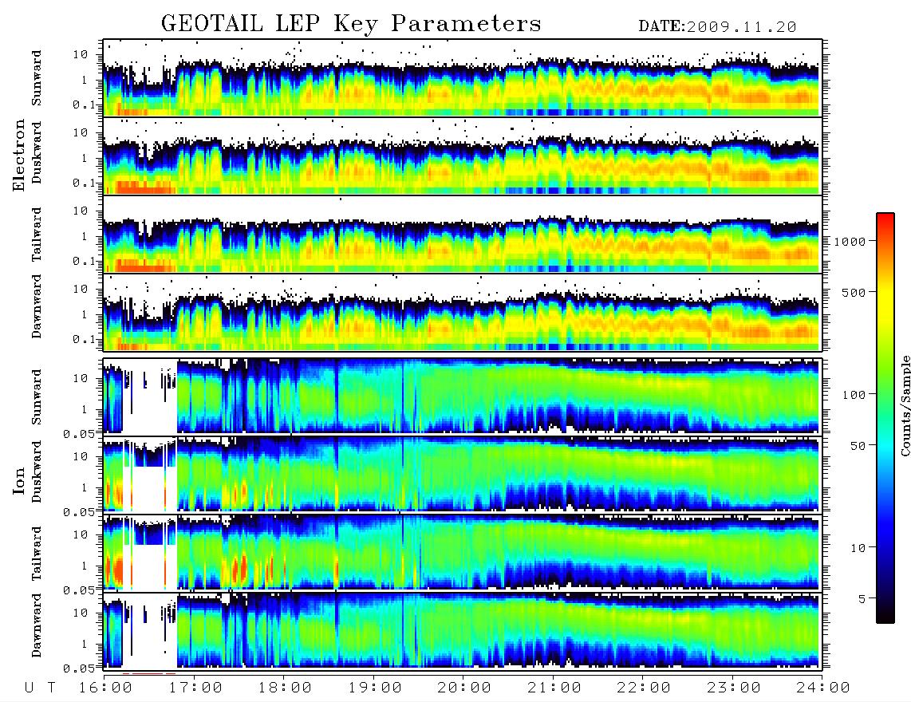Image resolution: width=911 pixels, height=702 pixels.
Task: Click the 0.05 tick of Ion Dawnward panel
Action: click(78, 668)
